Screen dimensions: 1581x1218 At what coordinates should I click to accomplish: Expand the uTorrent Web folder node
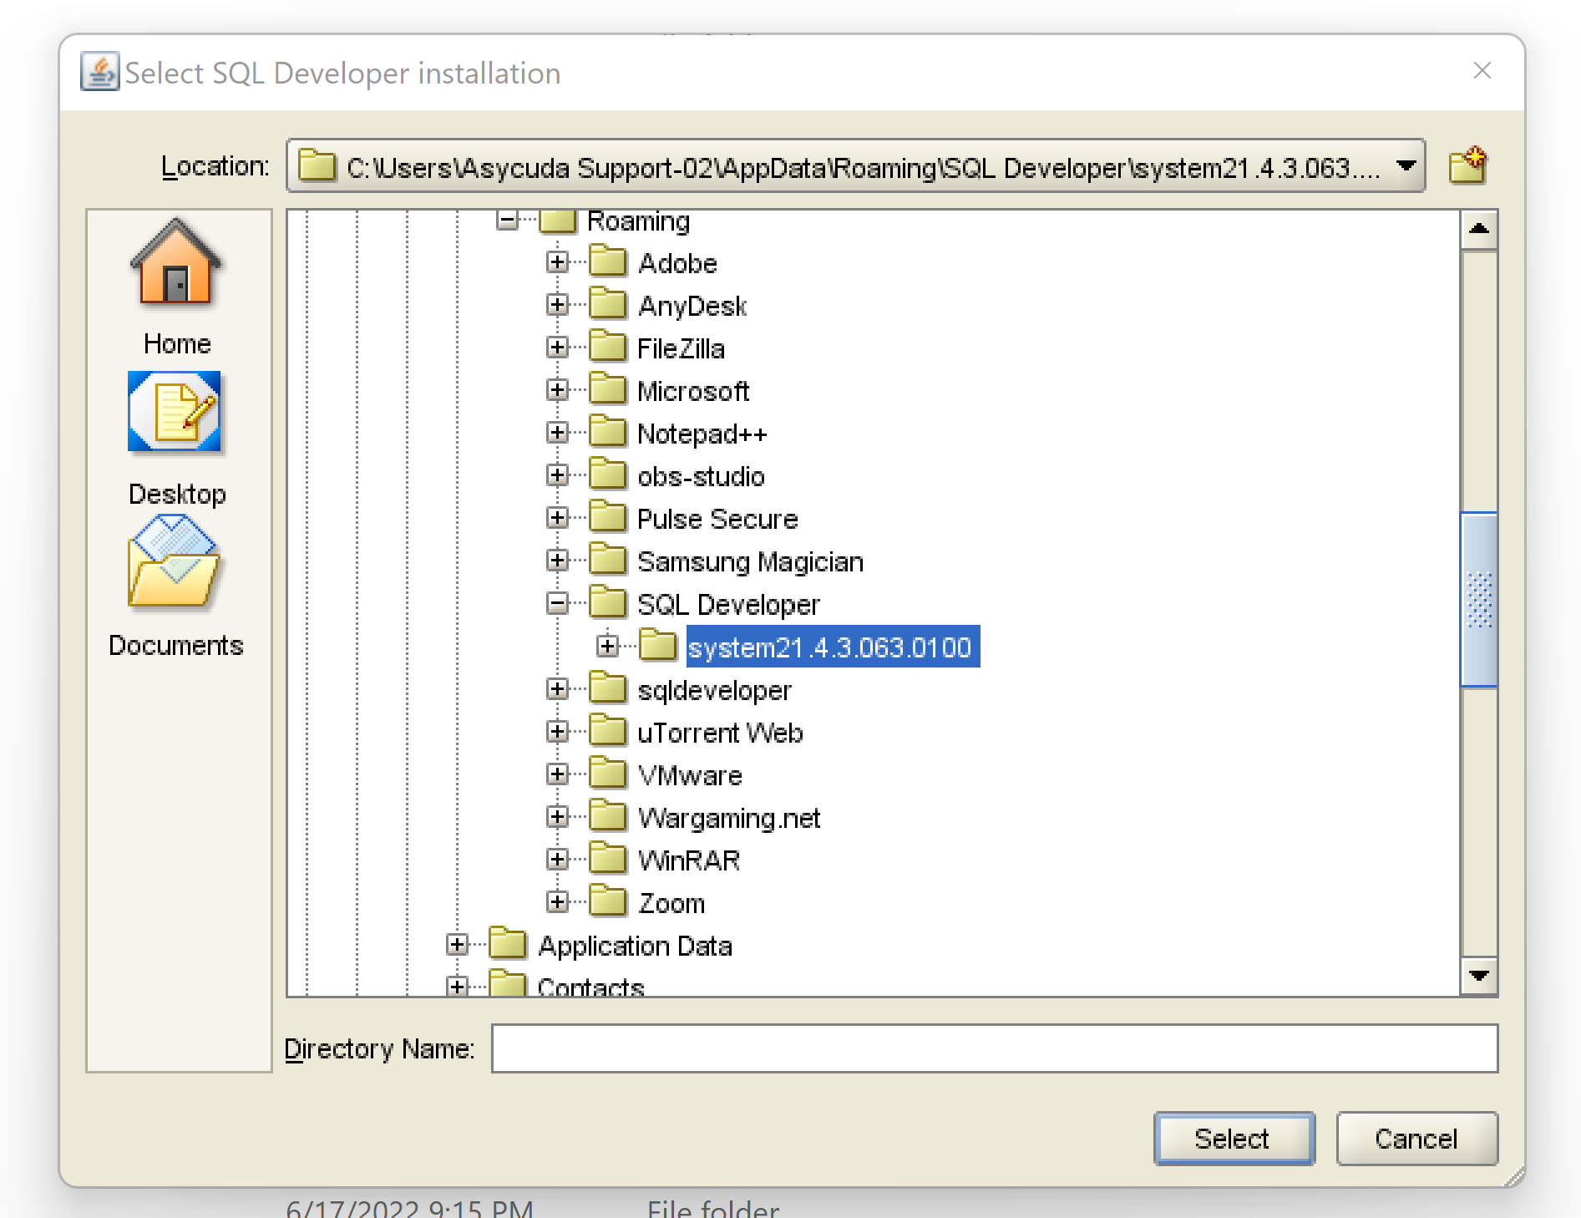[x=557, y=731]
